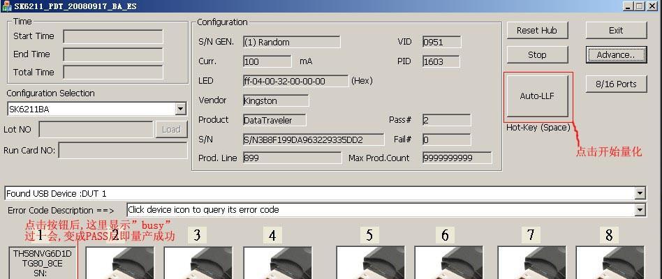
Task: Click the USB device icon for port 6
Action: (448, 263)
